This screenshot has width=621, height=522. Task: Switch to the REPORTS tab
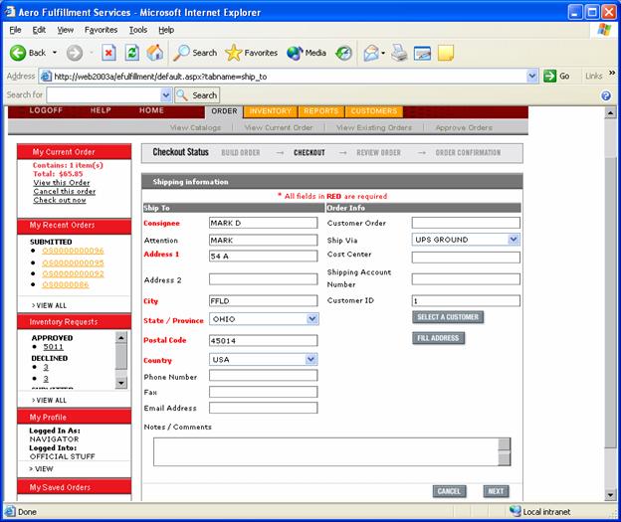321,111
